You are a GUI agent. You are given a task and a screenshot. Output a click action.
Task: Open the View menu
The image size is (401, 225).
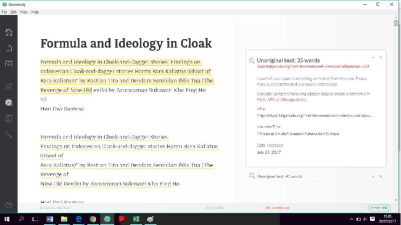(x=24, y=12)
